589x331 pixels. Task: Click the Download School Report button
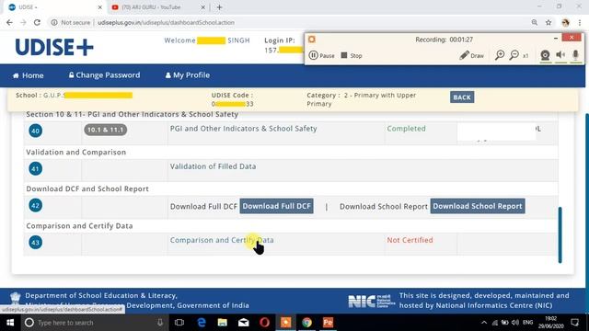coord(478,206)
